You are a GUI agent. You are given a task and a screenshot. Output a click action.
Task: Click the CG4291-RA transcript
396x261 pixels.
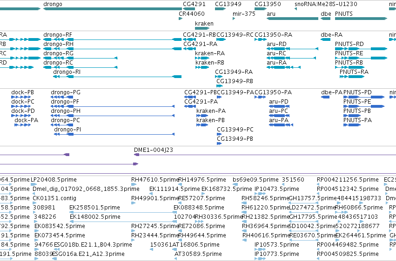189,49
